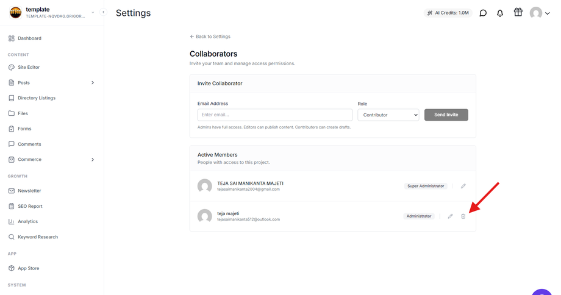The height and width of the screenshot is (295, 561).
Task: Click the template project logo
Action: coord(15,13)
